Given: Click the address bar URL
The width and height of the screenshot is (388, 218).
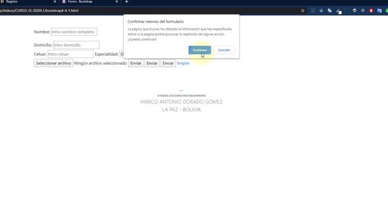Looking at the screenshot, I should click(39, 11).
